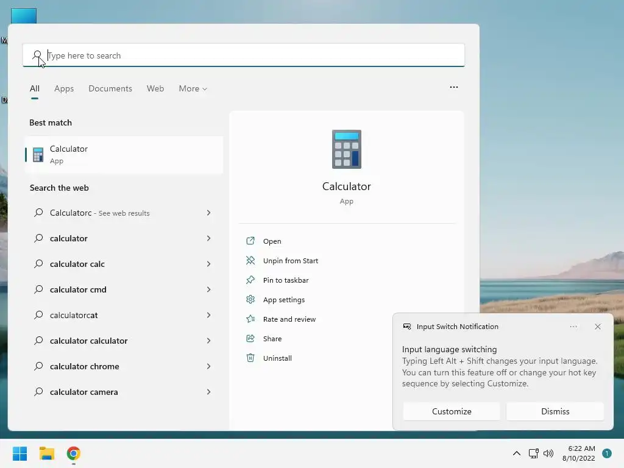Viewport: 624px width, 468px height.
Task: Click the search icon beside calculator cmd
Action: 38,289
